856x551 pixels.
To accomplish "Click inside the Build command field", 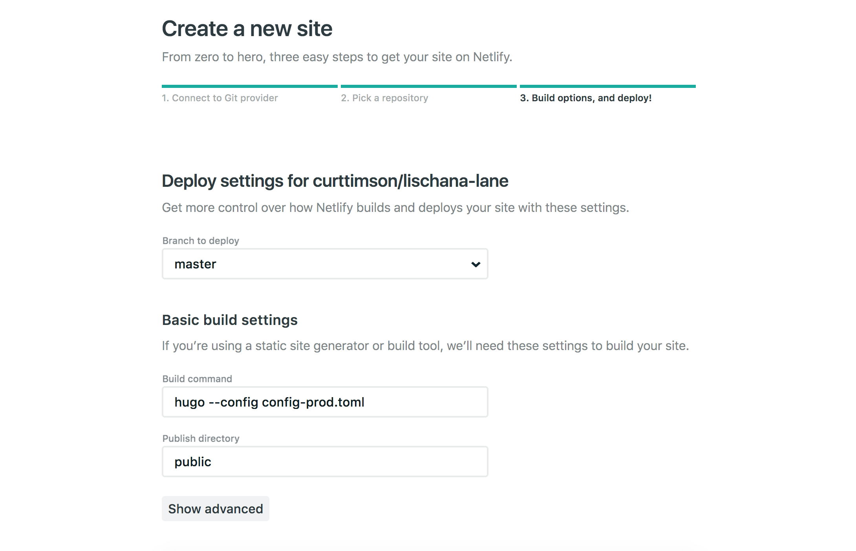I will tap(325, 401).
